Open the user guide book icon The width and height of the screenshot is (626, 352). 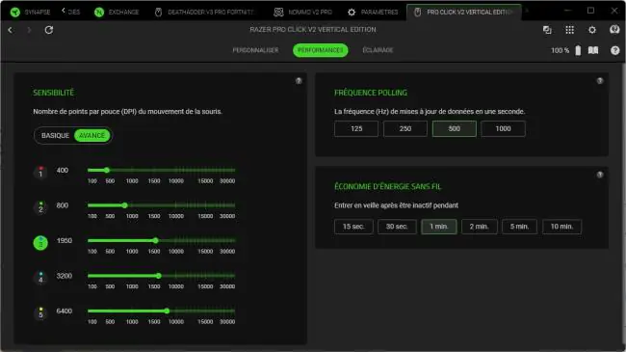pos(593,50)
